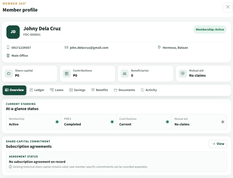View the Activity tab

(x=149, y=90)
